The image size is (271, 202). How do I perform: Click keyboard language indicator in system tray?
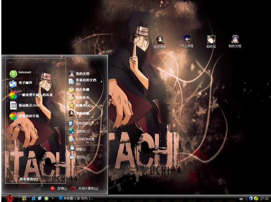click(241, 199)
